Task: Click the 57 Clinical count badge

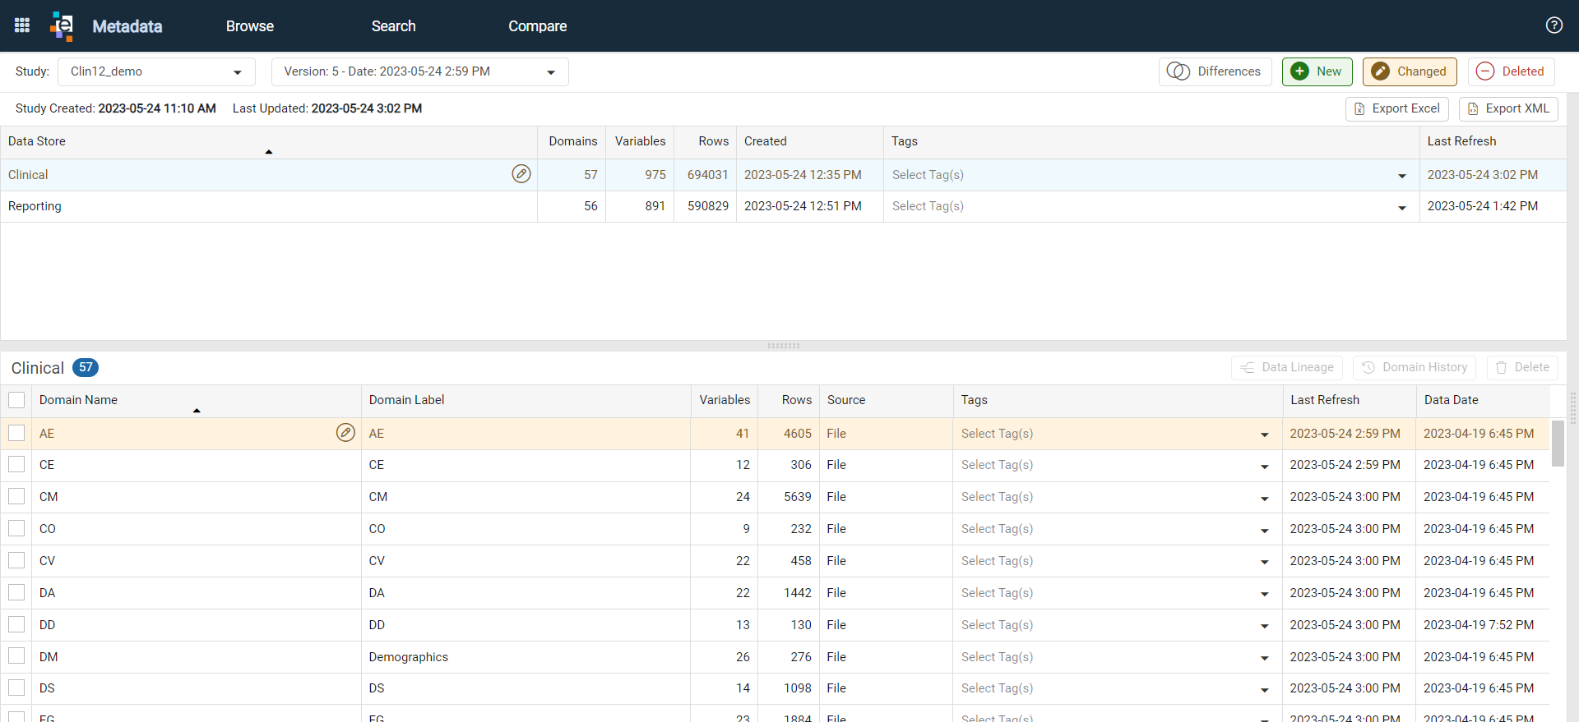Action: point(86,367)
